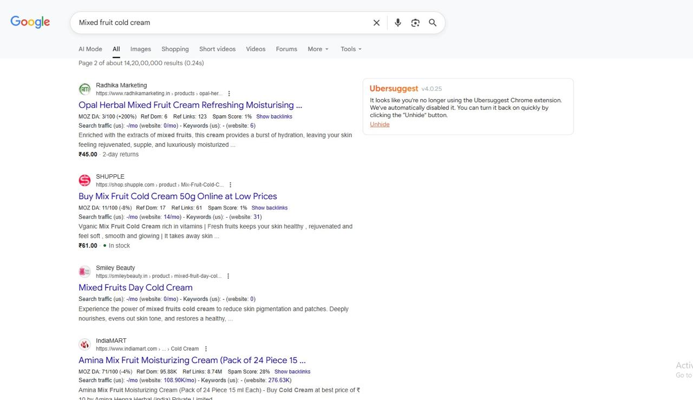Click the Ubersuggest heading

tap(394, 88)
